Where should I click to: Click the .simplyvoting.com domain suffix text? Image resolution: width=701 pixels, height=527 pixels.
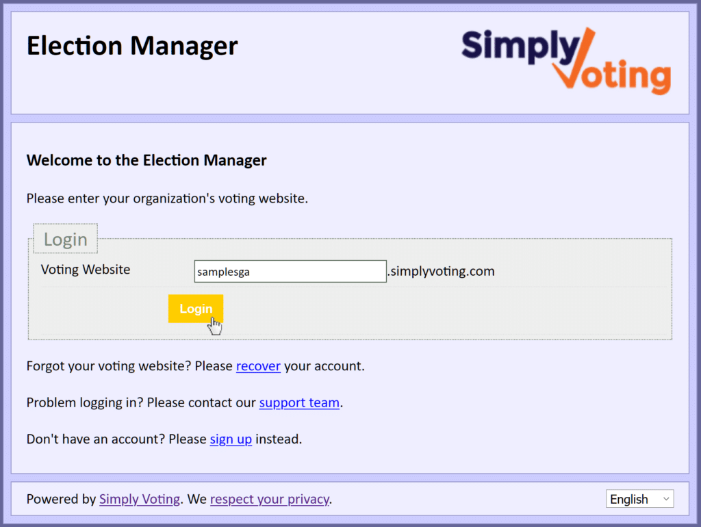[442, 271]
